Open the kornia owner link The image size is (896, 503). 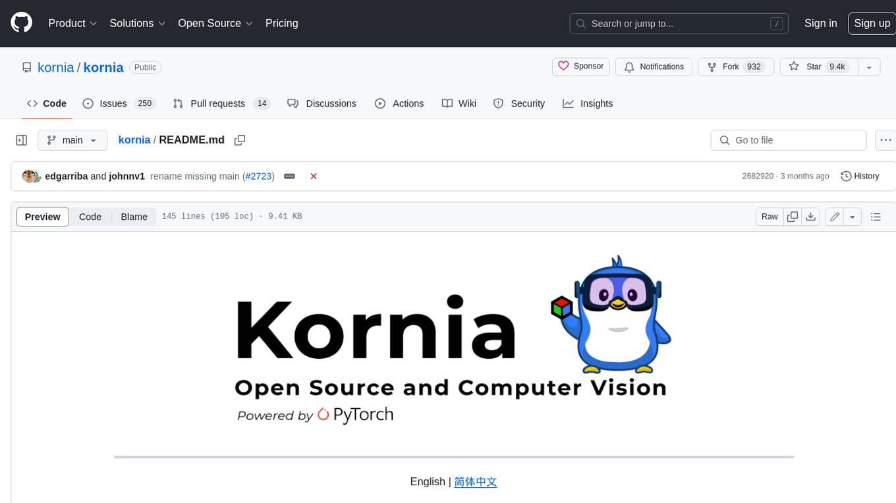click(x=56, y=67)
